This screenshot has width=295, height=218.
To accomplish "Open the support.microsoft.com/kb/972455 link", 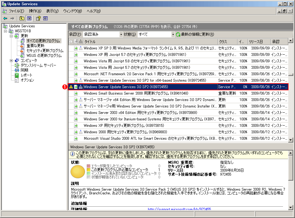I will [x=179, y=209].
